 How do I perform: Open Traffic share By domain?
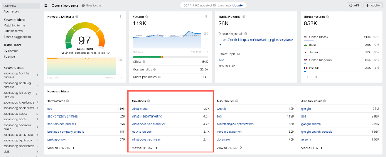(11, 51)
